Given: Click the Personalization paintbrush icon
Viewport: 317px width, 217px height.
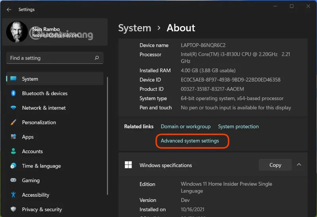Looking at the screenshot, I should 13,122.
